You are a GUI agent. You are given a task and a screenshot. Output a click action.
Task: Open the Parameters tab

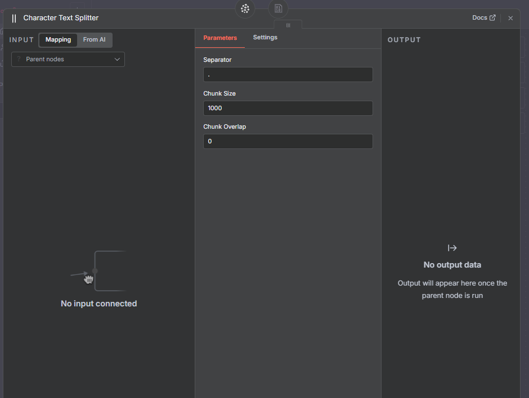coord(220,38)
